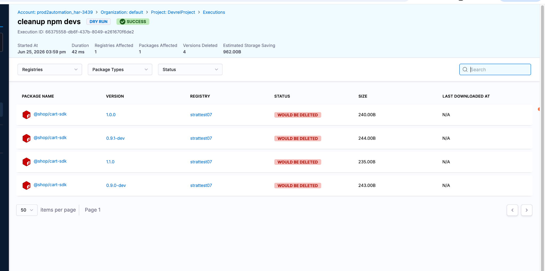Click the 235.00B size value
Image resolution: width=545 pixels, height=271 pixels.
coord(367,162)
